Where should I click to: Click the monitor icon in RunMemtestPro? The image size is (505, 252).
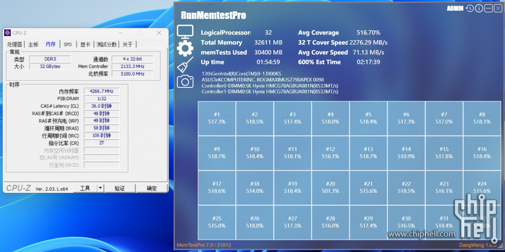point(185,32)
